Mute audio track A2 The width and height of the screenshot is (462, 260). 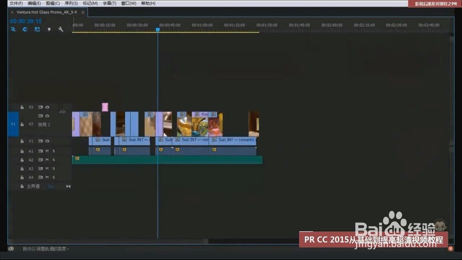pyautogui.click(x=47, y=160)
